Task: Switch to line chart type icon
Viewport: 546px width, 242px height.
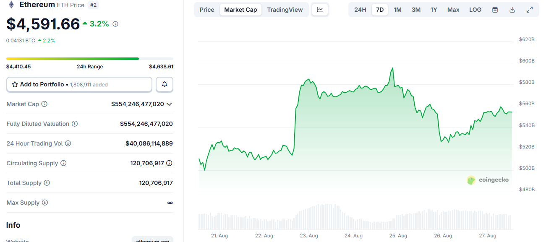Action: coord(320,10)
